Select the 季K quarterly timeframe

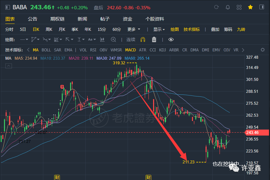coord(75,30)
